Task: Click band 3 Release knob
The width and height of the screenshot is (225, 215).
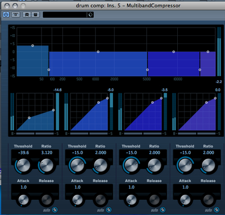Action: coord(154,200)
